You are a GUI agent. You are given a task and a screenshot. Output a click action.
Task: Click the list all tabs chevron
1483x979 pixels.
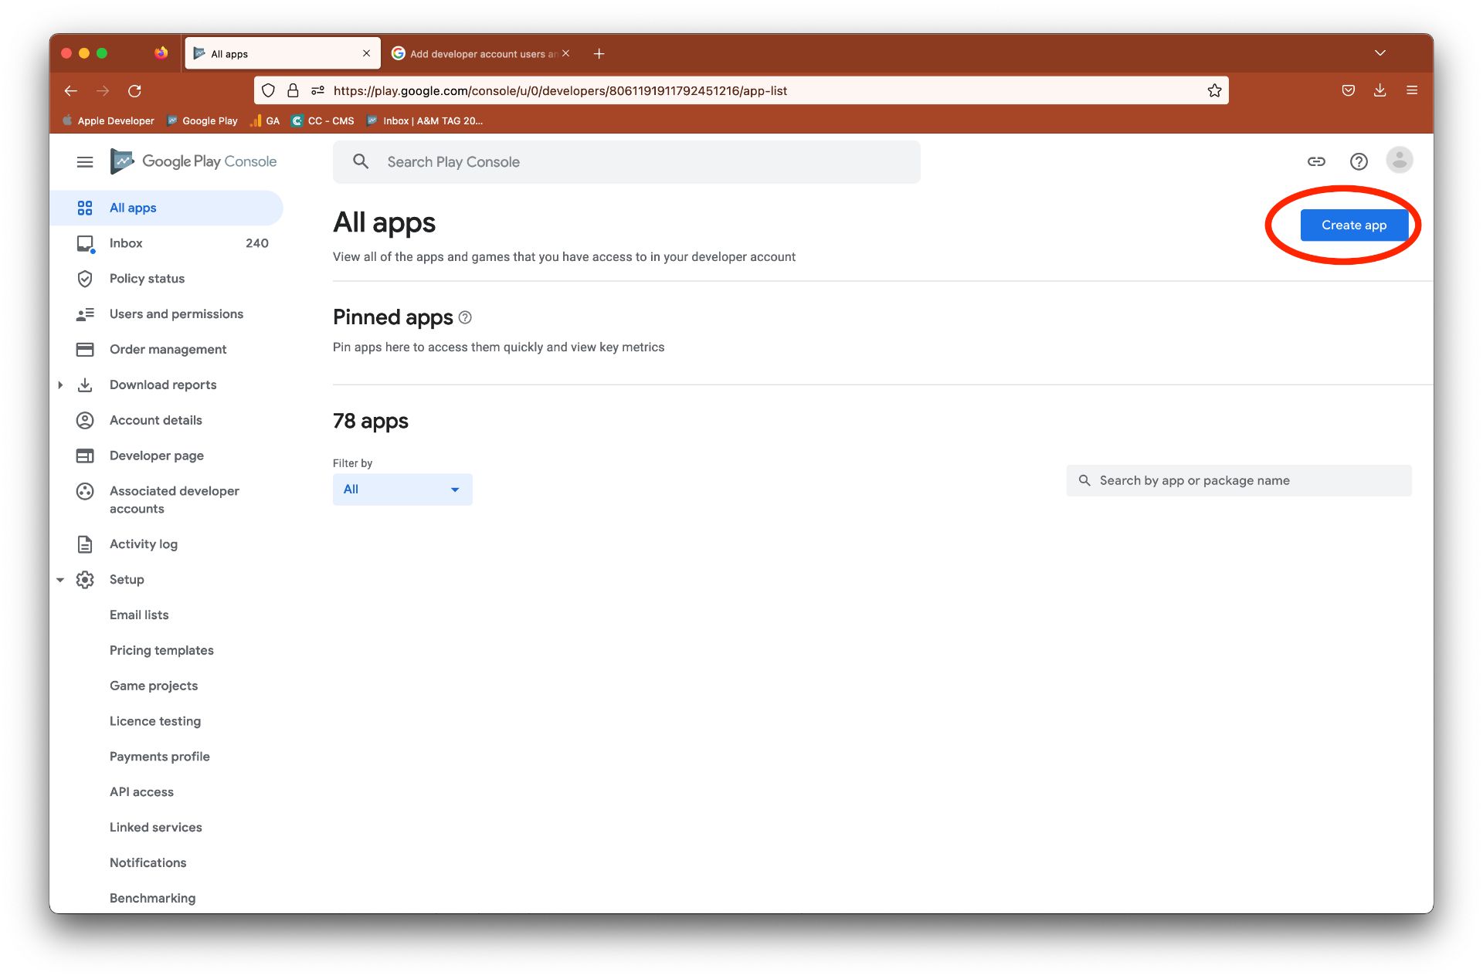coord(1379,53)
